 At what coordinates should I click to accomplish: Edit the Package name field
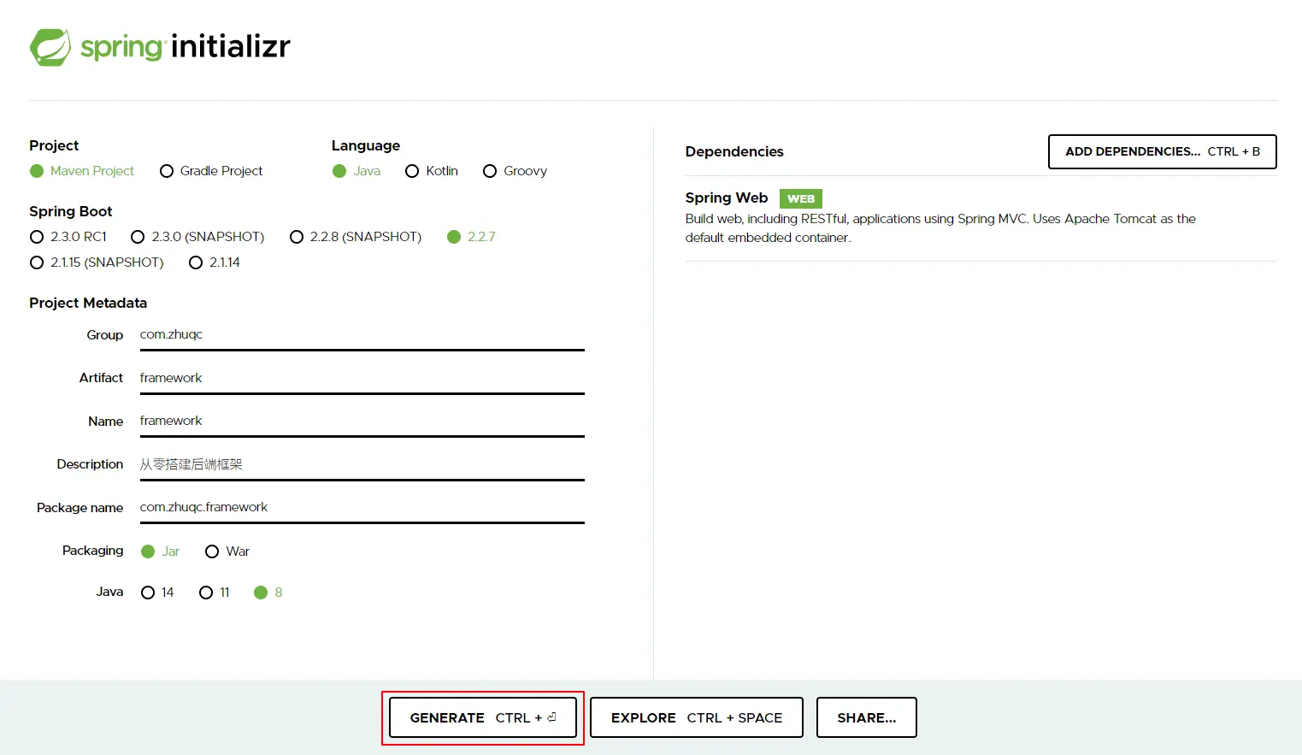pyautogui.click(x=362, y=508)
